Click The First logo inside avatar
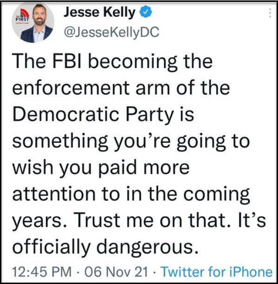Viewport: 278px width, 284px height. 22,17
